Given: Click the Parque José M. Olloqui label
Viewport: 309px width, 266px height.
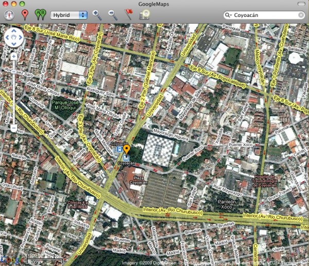Looking at the screenshot, I should [x=65, y=105].
